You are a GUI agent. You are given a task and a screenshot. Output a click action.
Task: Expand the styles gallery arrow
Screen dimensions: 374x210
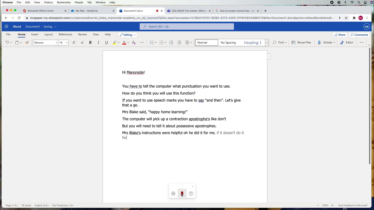pyautogui.click(x=267, y=43)
